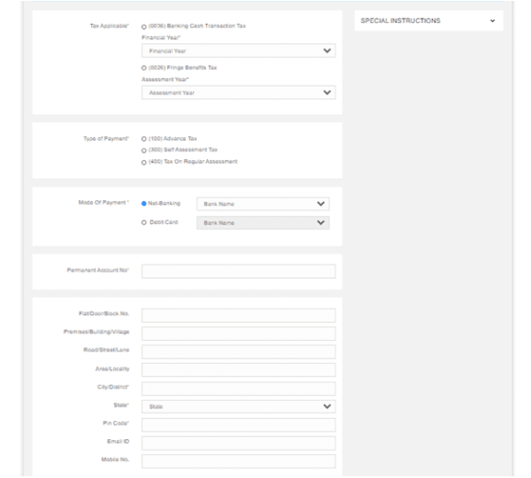Select Net-Banking as payment mode
This screenshot has height=478, width=531.
click(x=144, y=204)
